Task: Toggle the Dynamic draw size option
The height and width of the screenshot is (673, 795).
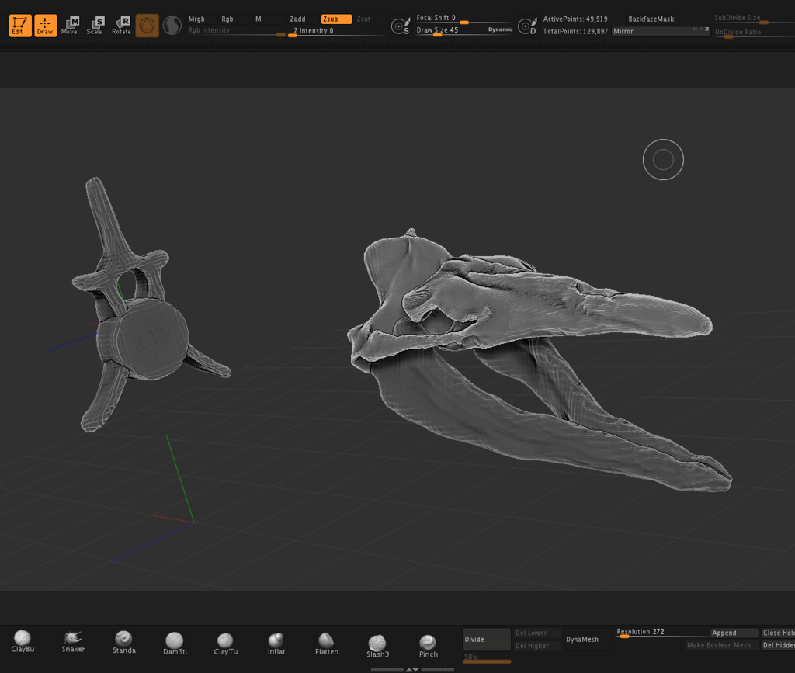Action: pos(500,29)
